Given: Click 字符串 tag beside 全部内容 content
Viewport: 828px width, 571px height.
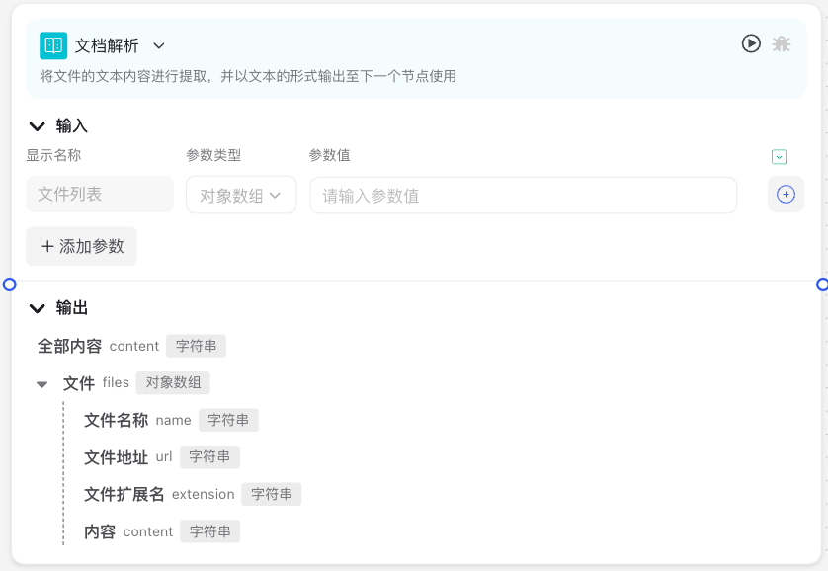Looking at the screenshot, I should [196, 346].
